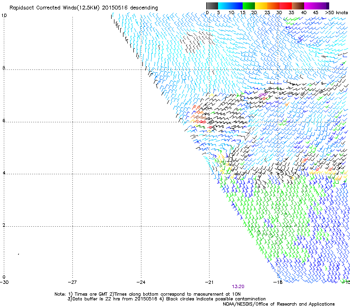Click the '15' label under the color bar

point(243,13)
